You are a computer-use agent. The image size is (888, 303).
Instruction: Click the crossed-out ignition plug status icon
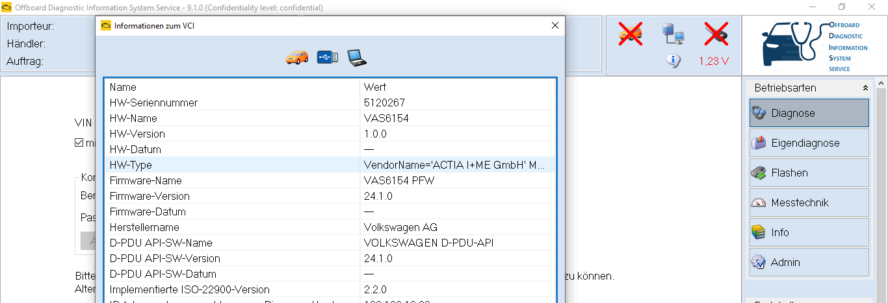pos(716,33)
